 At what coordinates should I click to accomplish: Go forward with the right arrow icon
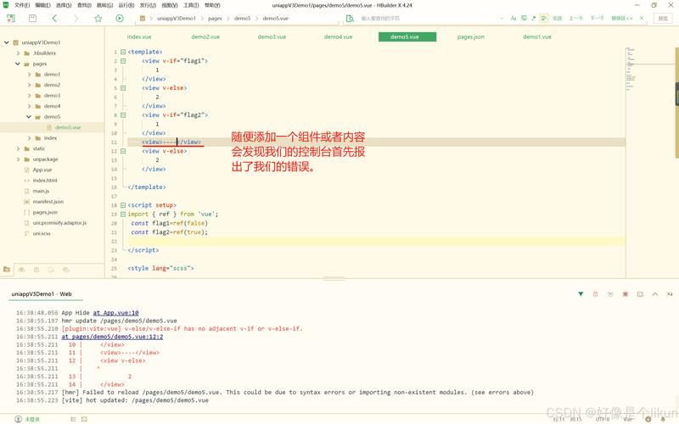point(76,18)
